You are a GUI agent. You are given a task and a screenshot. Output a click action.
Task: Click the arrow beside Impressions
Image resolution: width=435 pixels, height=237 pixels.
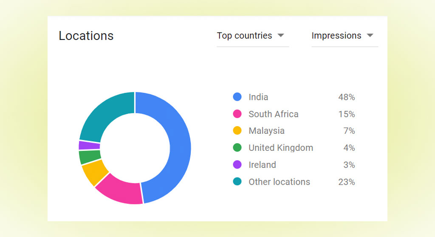[370, 36]
